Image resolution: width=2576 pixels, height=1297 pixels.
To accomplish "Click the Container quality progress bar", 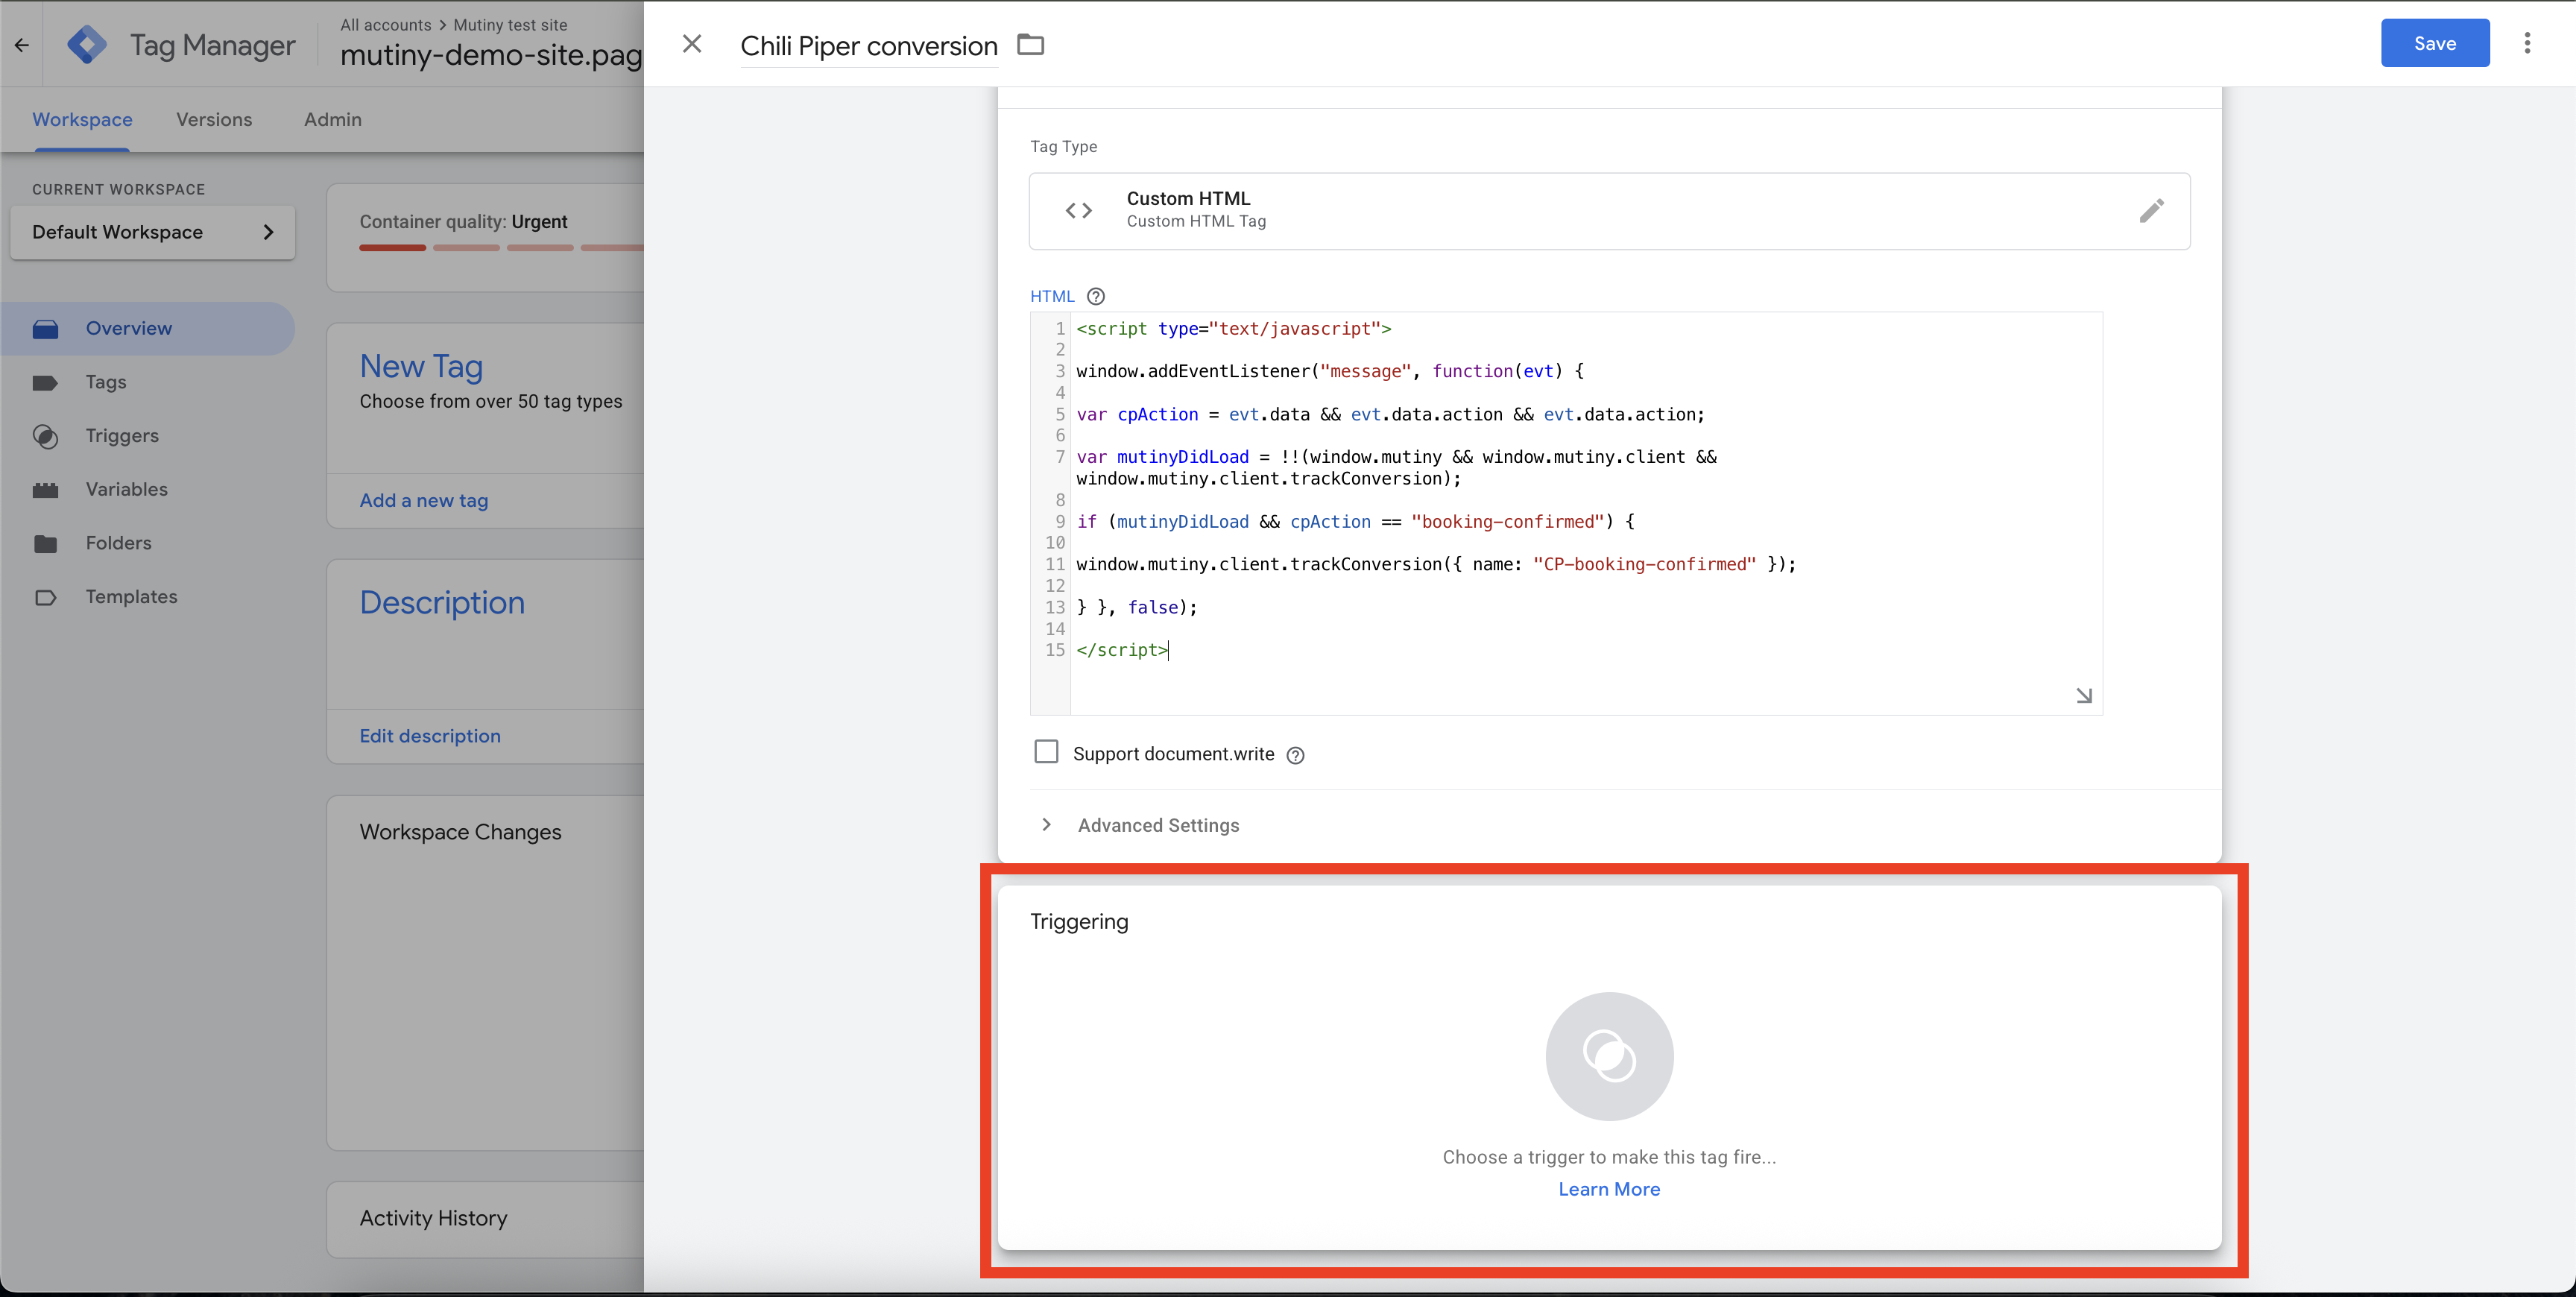I will pos(501,247).
